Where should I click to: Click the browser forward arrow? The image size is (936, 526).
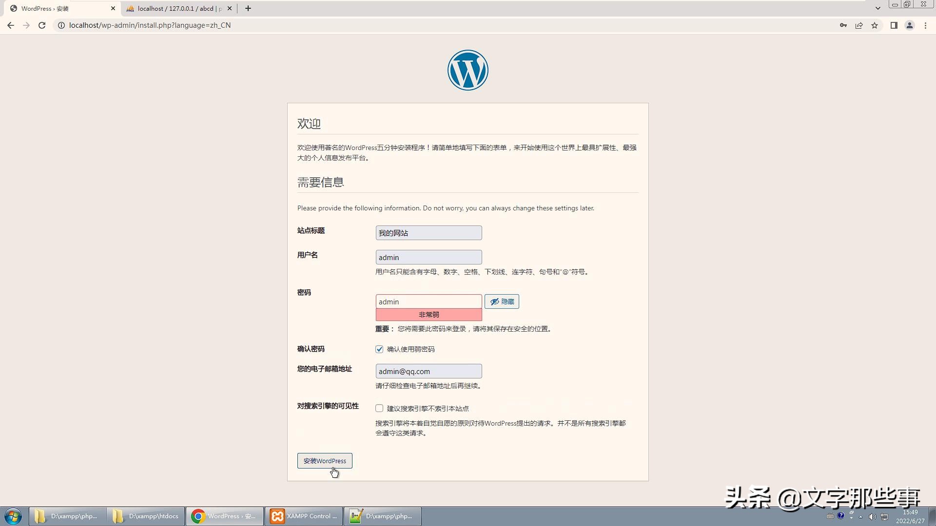pyautogui.click(x=26, y=25)
